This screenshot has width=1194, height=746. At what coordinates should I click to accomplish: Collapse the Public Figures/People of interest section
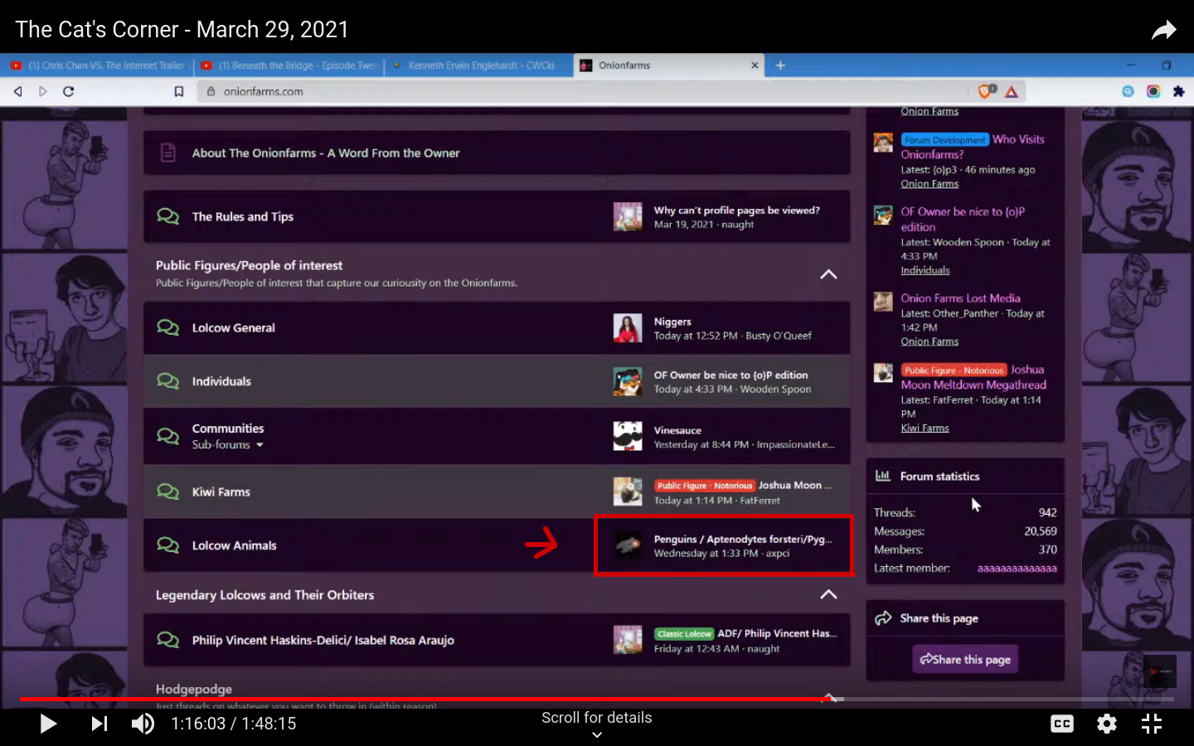pyautogui.click(x=828, y=274)
